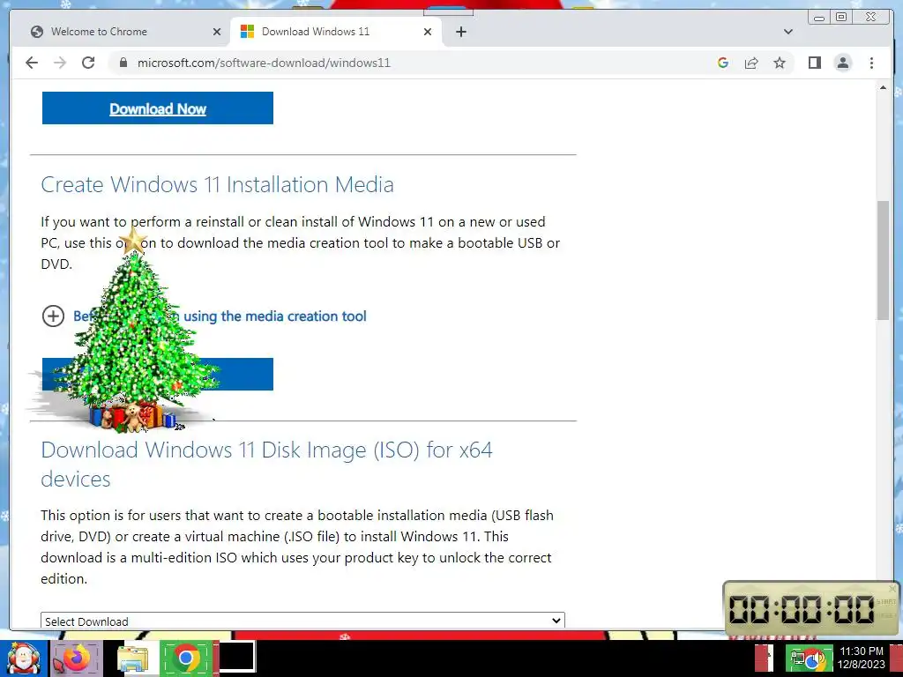Image resolution: width=903 pixels, height=677 pixels.
Task: Close the timer widget
Action: pyautogui.click(x=892, y=588)
